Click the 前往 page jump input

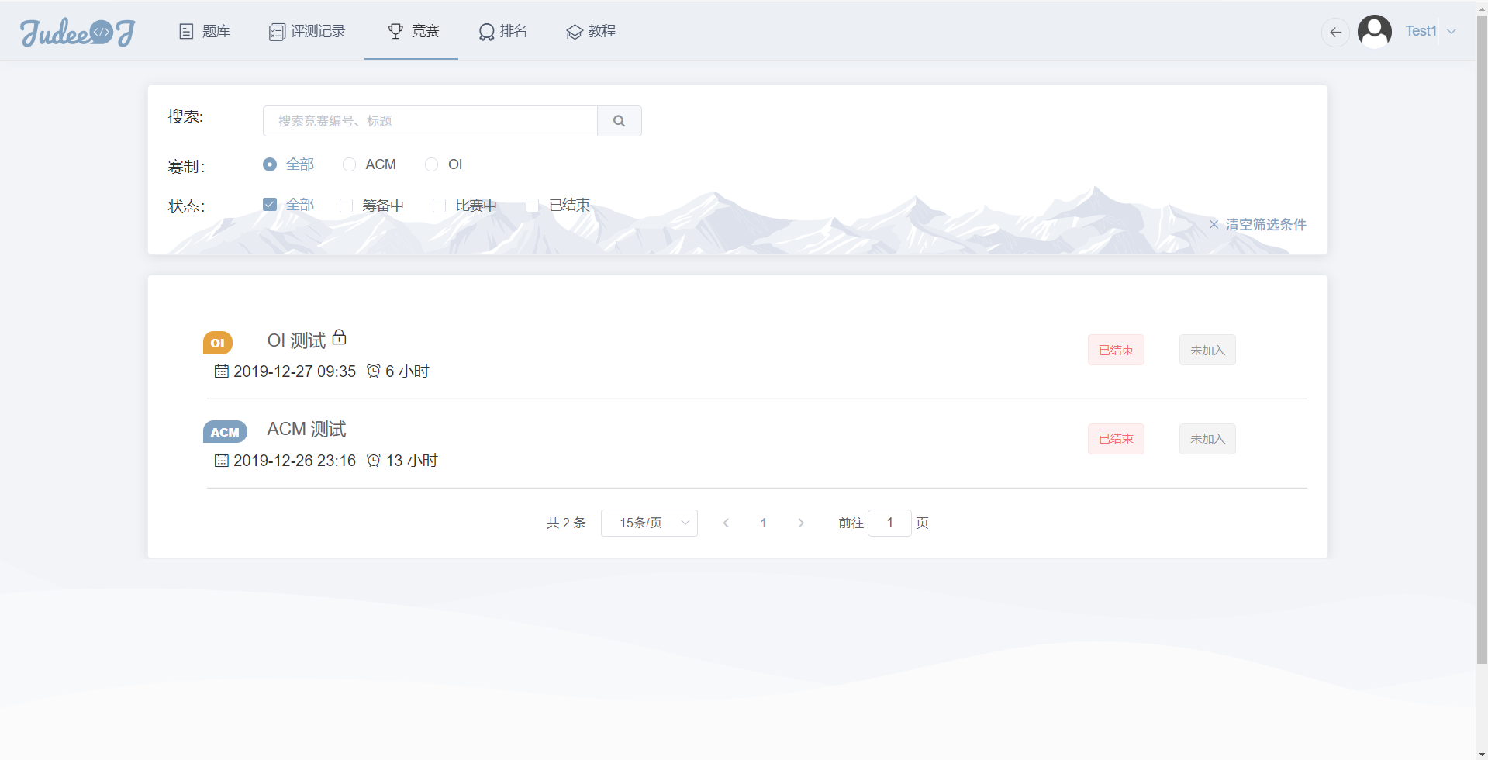coord(889,523)
